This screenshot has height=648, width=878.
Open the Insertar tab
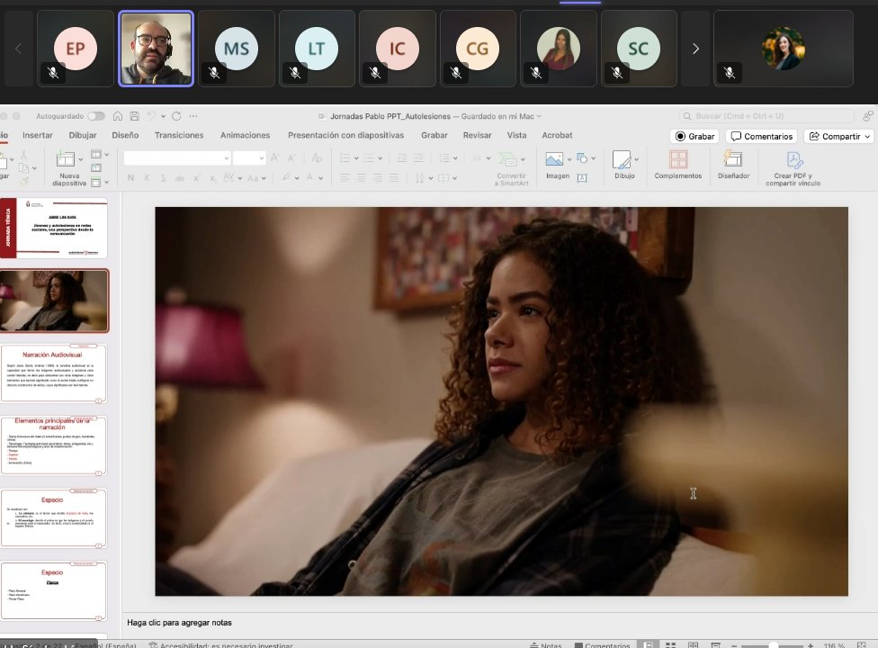38,135
